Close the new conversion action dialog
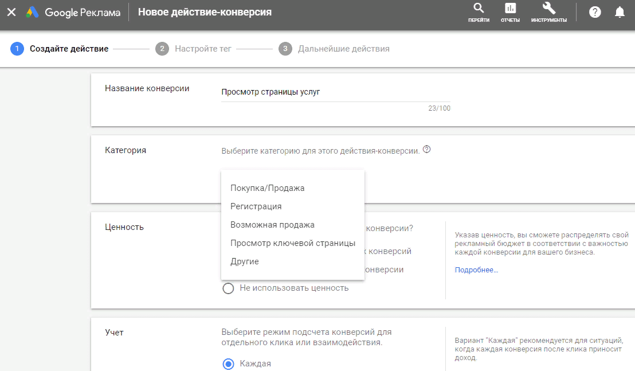 pyautogui.click(x=11, y=12)
